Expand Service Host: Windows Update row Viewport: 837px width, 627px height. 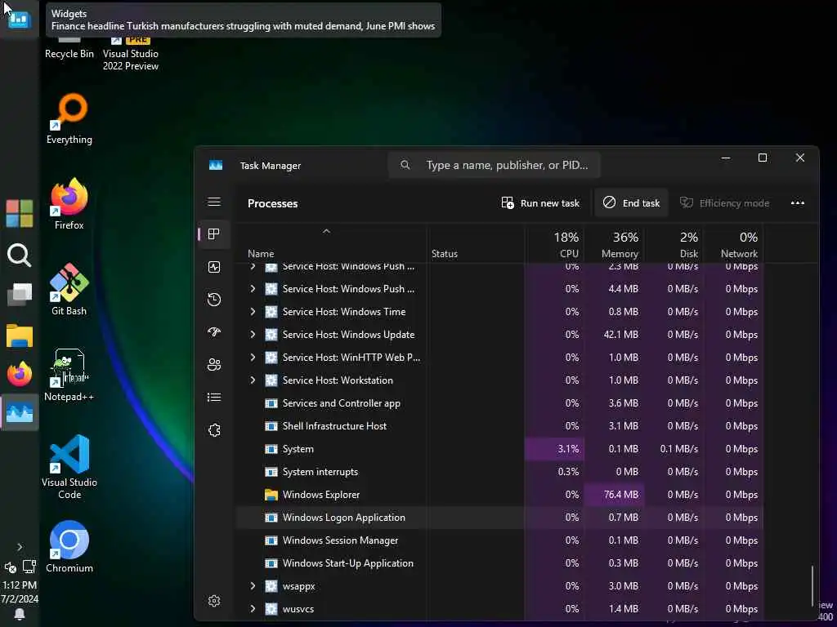tap(253, 334)
